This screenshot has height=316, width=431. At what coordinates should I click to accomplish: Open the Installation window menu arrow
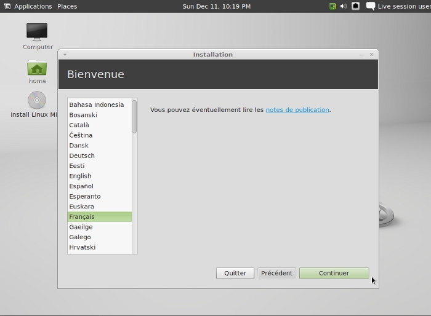[65, 55]
